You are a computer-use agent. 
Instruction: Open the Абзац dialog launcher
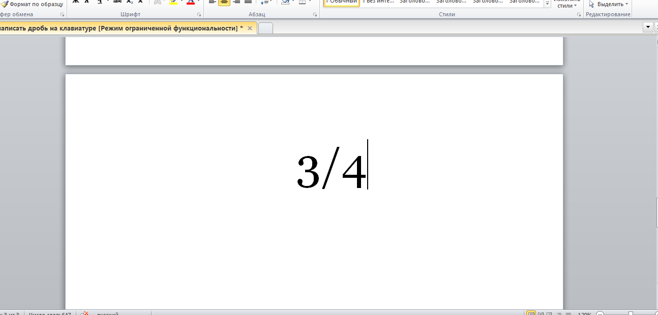315,15
